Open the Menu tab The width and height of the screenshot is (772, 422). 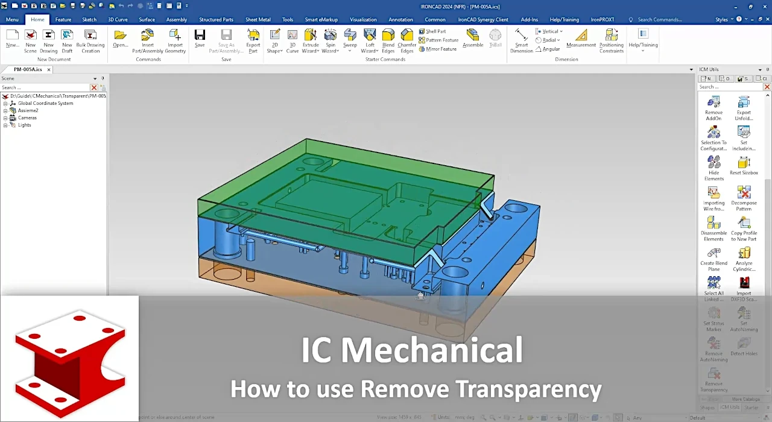pos(12,19)
